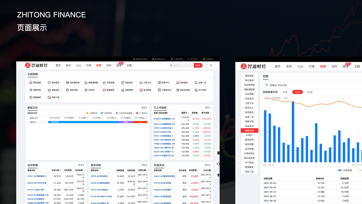The width and height of the screenshot is (362, 204).
Task: Open 日历 in left window nav
Action: [109, 66]
